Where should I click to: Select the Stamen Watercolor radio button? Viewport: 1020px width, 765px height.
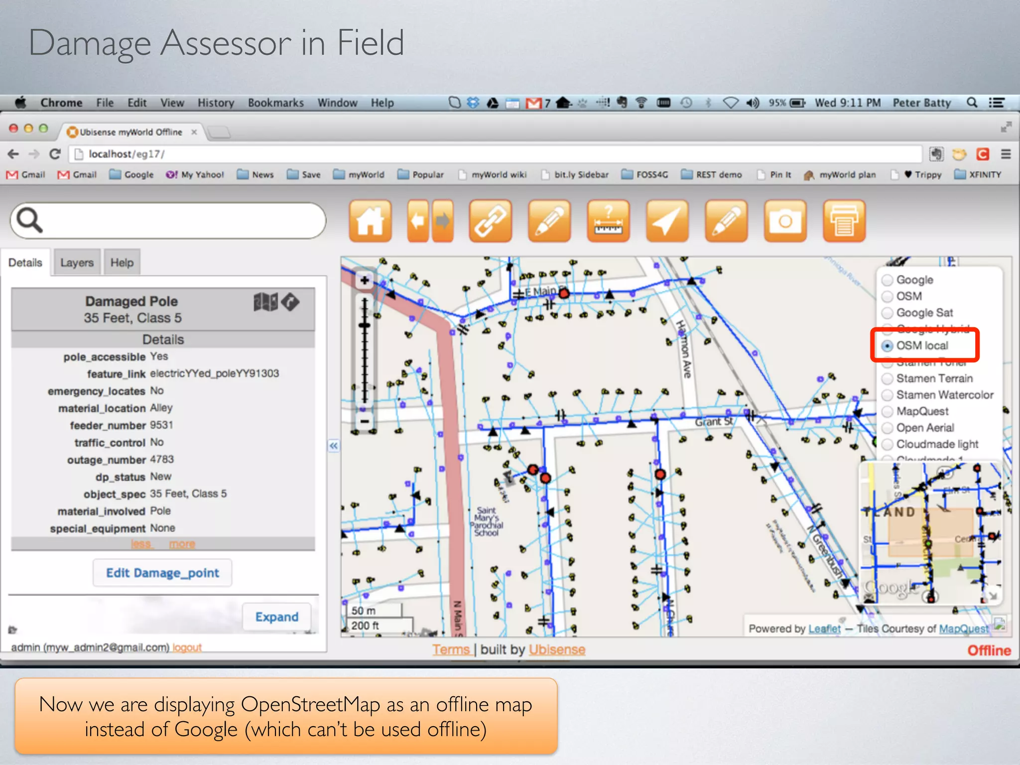tap(887, 395)
